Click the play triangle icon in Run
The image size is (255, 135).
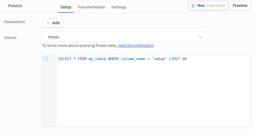coord(193,6)
